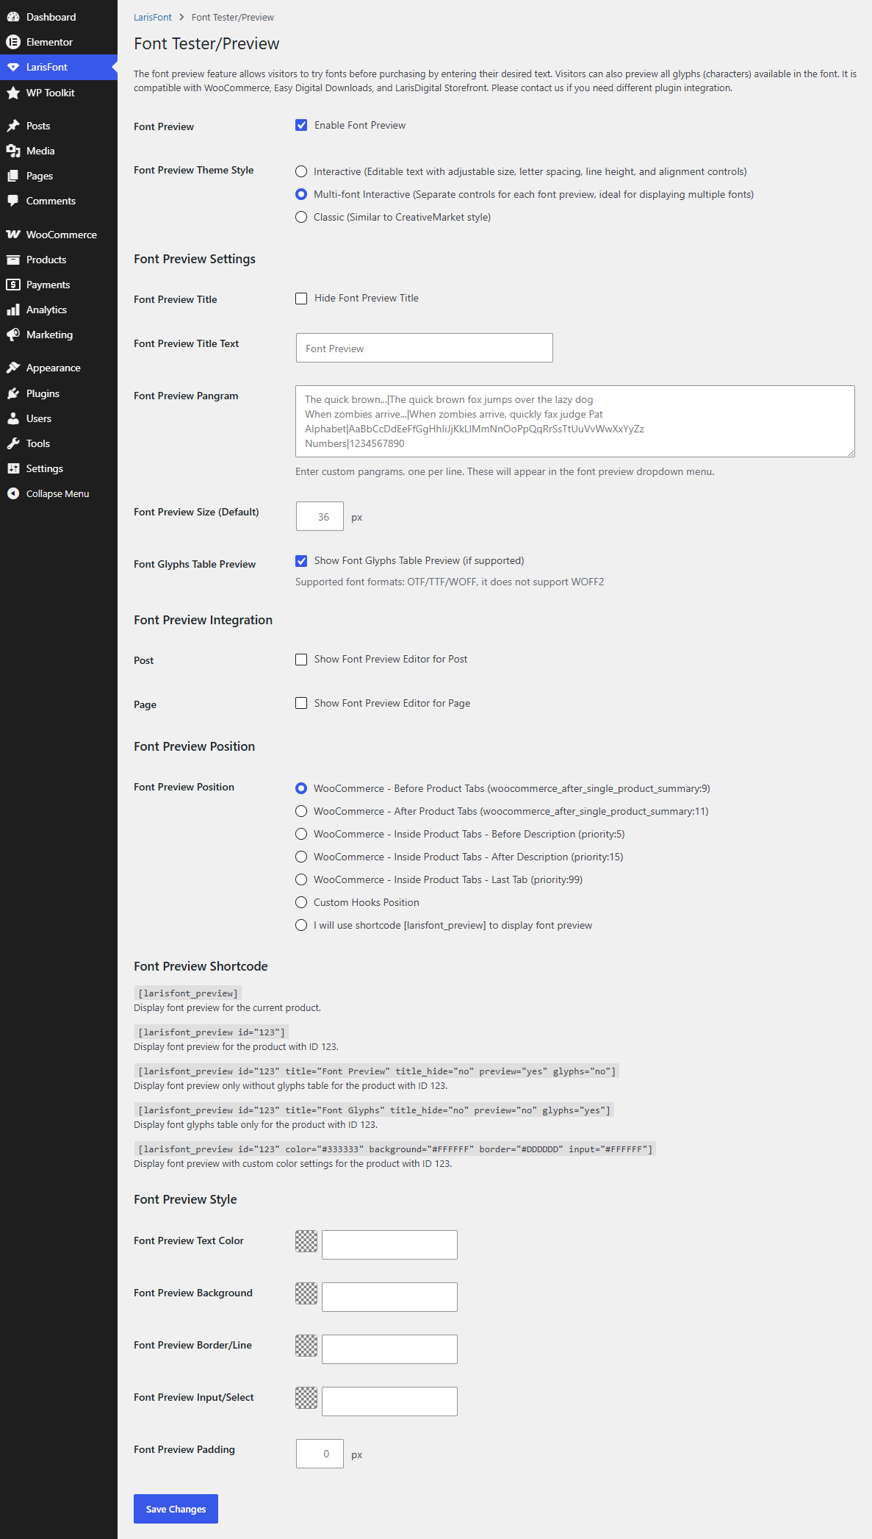
Task: Click the Settings sliders icon
Action: coord(13,468)
